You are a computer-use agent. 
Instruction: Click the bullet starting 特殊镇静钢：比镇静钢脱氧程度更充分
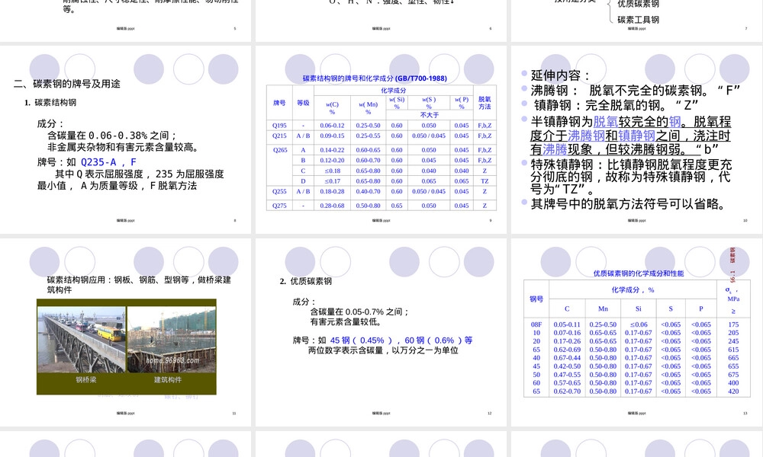631,176
